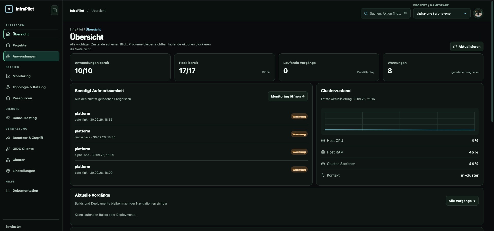Screen dimensions: 494x231
Task: Click the platform alpha-one 16:09 event row
Action: pyautogui.click(x=191, y=152)
